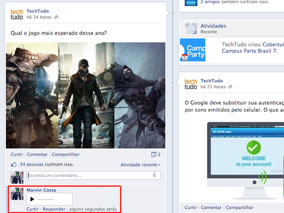
Task: Click your avatar beside the comment field
Action: coord(17,177)
